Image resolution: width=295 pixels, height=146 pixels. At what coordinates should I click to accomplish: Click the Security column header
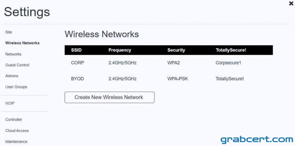pyautogui.click(x=176, y=50)
